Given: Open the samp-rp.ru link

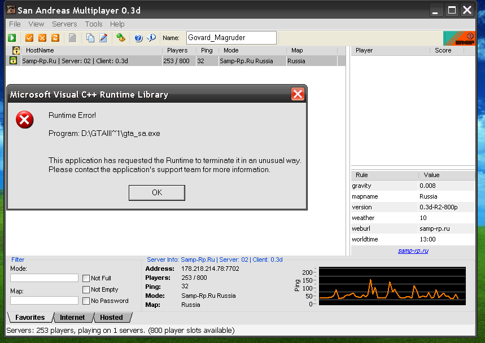Looking at the screenshot, I should [x=413, y=250].
